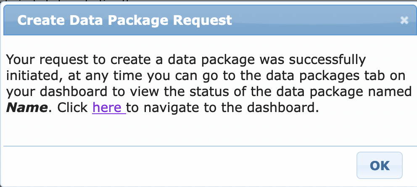The width and height of the screenshot is (417, 187).
Task: Click the separator line above the OK button
Action: [210, 146]
